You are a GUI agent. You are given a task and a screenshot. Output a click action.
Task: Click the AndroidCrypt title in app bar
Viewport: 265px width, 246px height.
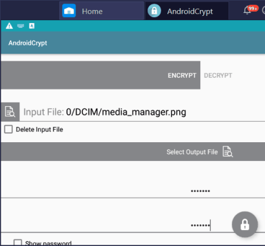(x=28, y=43)
